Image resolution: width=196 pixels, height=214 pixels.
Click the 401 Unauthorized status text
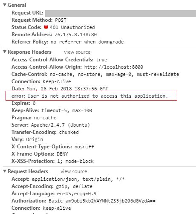tap(72, 27)
